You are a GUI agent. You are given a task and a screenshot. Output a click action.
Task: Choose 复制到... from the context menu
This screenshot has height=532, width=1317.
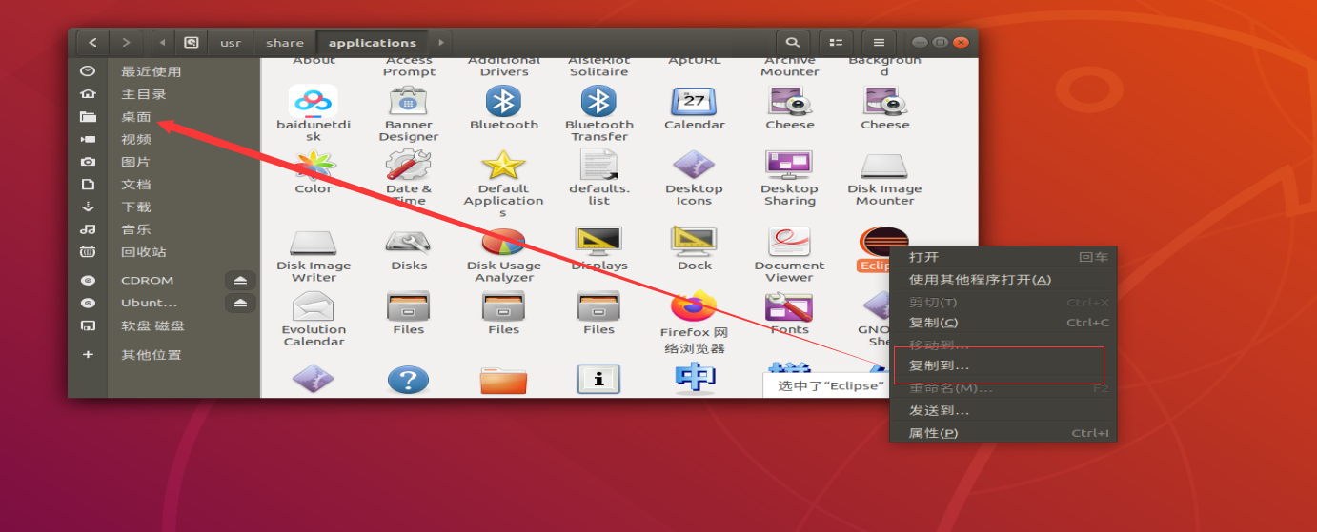(1003, 365)
